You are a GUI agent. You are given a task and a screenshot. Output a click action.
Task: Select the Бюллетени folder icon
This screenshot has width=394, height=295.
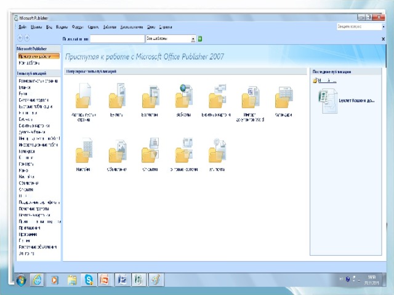pos(150,98)
